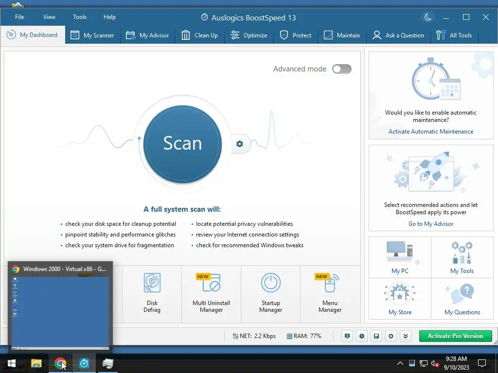Show hidden tray icons chevron
Viewport: 498px width, 373px height.
pyautogui.click(x=400, y=363)
